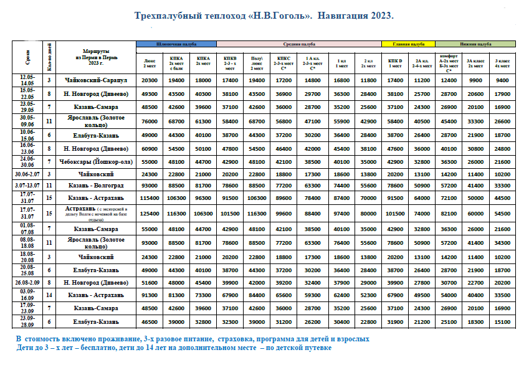Click the route 'Казань - Волгоград'

coord(96,186)
